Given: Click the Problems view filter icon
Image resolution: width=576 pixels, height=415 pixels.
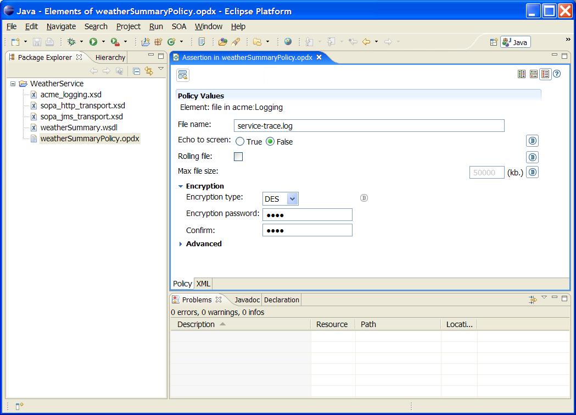Looking at the screenshot, I should coord(533,300).
